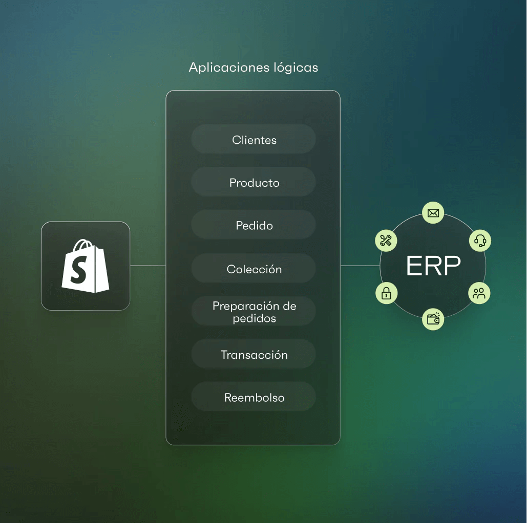This screenshot has height=523, width=527.
Task: Click the wallet payments icon below ERP
Action: click(x=433, y=319)
